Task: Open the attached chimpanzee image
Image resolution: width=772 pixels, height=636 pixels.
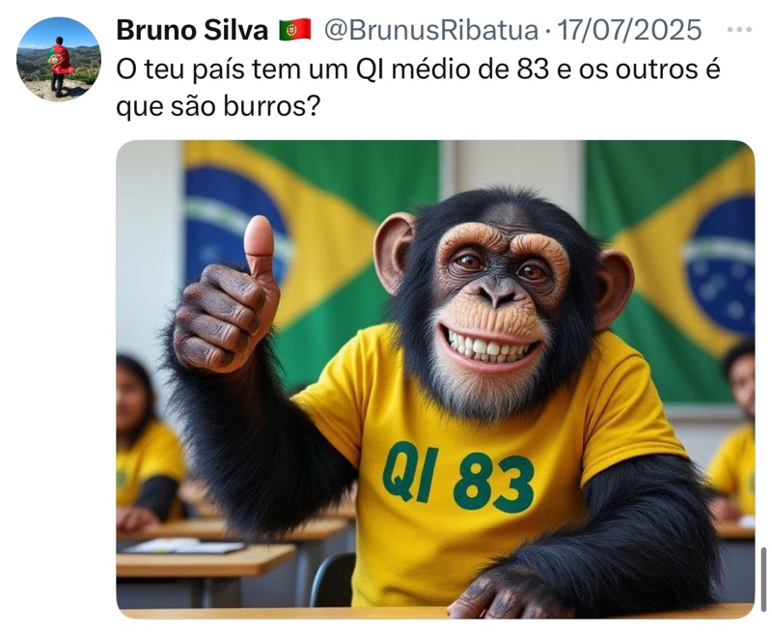Action: 435,379
